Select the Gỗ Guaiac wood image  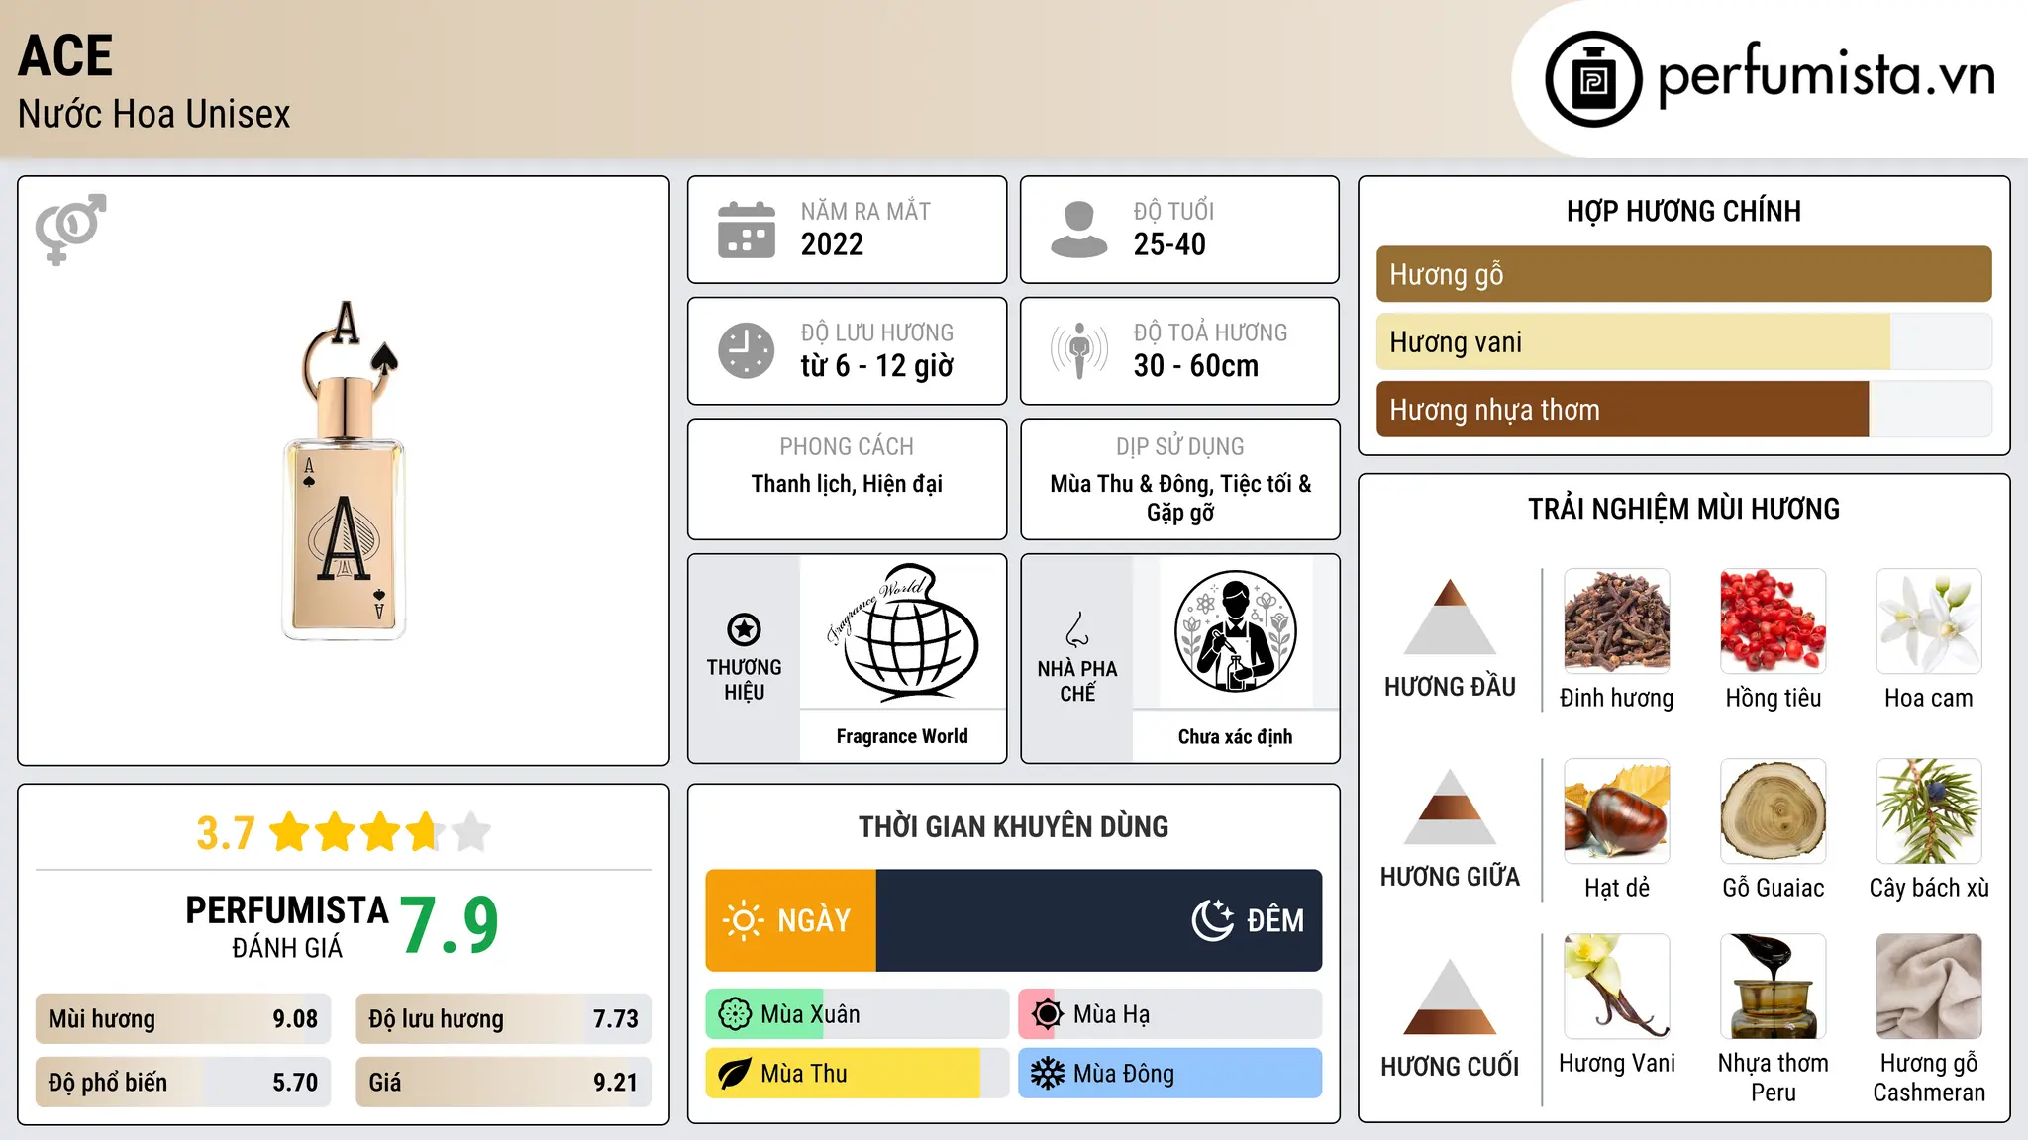coord(1774,811)
